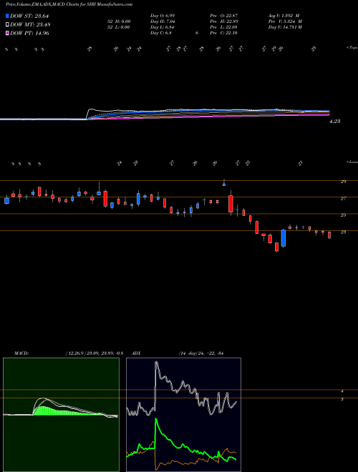Click the 'Pre L: 22.08' value

pos(224,27)
